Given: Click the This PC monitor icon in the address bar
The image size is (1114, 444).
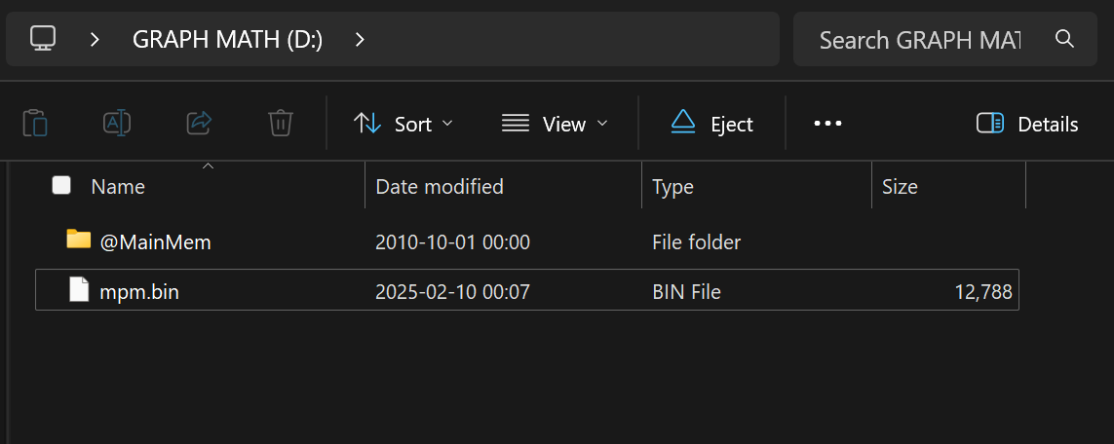Looking at the screenshot, I should [43, 39].
